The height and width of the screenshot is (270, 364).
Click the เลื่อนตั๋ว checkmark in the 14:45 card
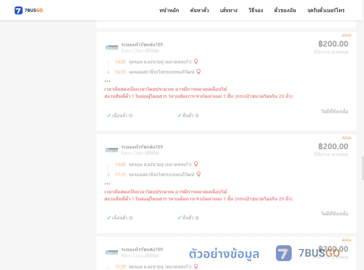point(109,218)
